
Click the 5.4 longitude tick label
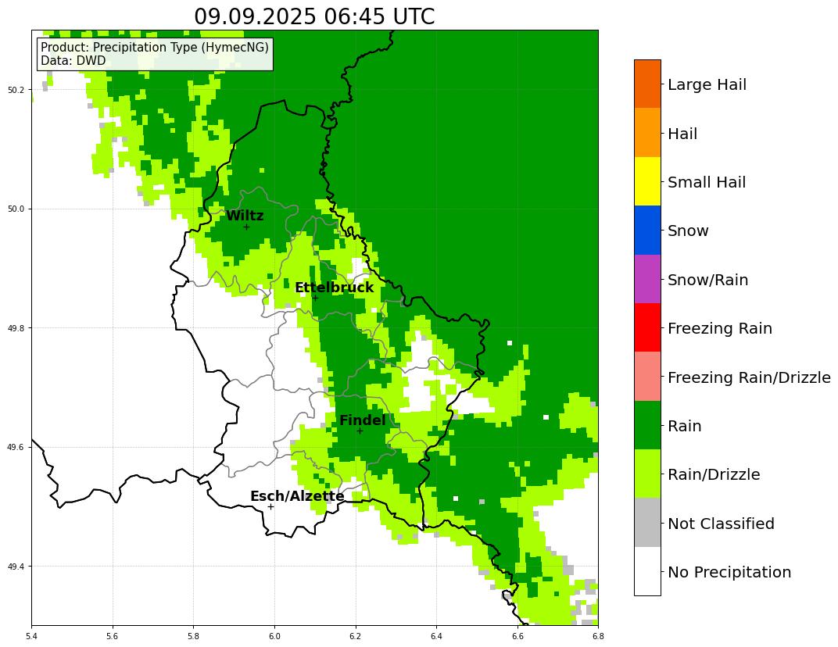pos(31,636)
